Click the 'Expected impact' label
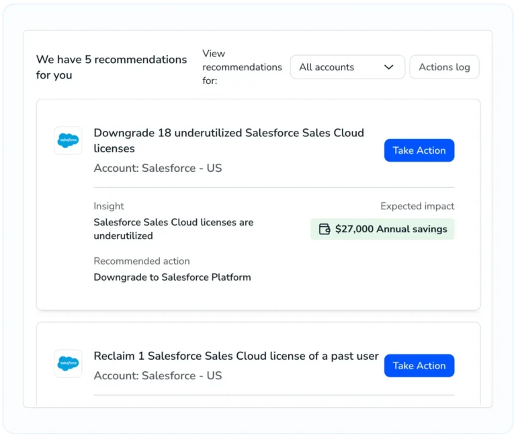This screenshot has height=437, width=516. click(x=417, y=206)
